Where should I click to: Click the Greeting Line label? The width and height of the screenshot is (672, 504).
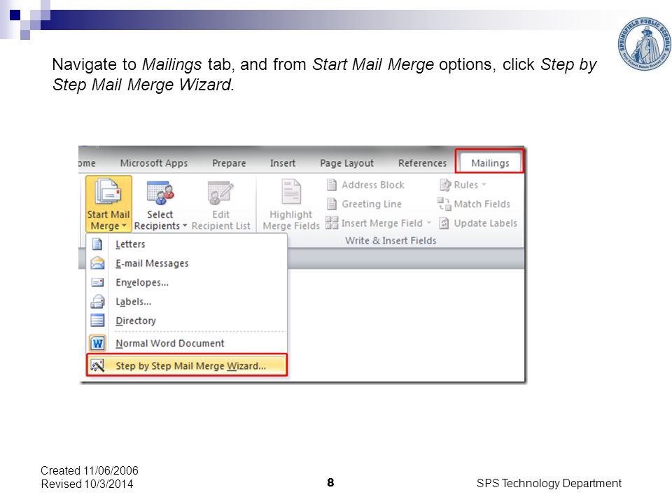coord(372,204)
